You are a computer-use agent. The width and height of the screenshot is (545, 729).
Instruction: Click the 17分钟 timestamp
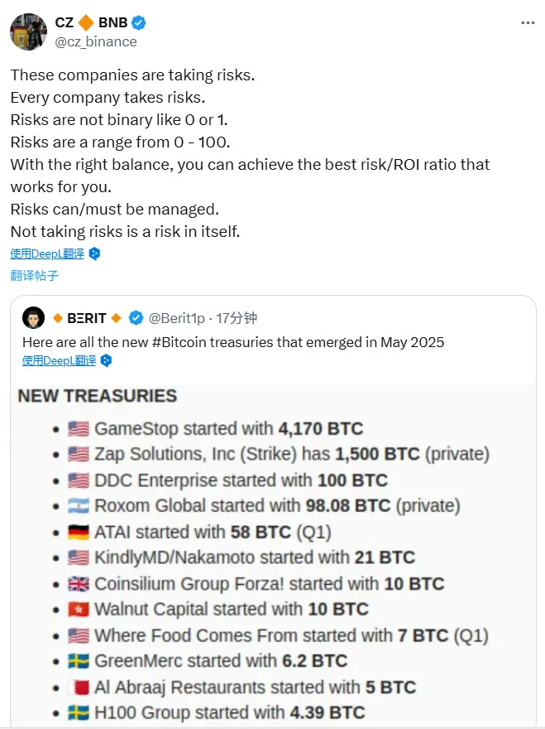[237, 318]
